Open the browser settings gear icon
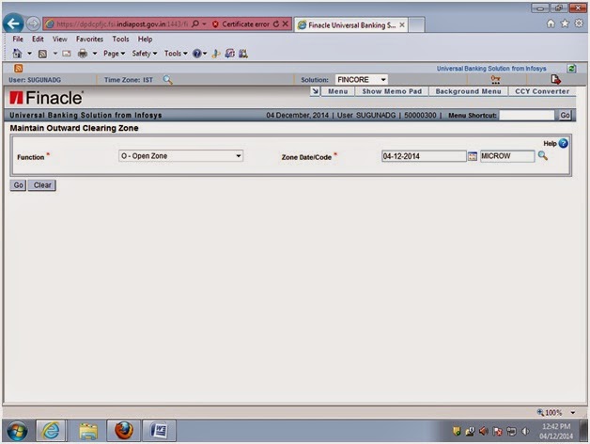 (x=579, y=24)
